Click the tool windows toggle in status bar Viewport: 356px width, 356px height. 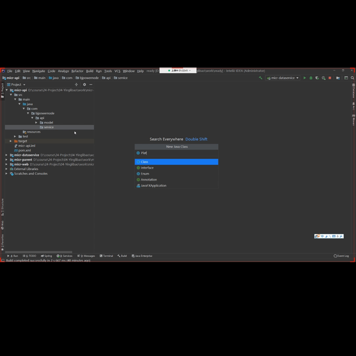[x=3, y=260]
